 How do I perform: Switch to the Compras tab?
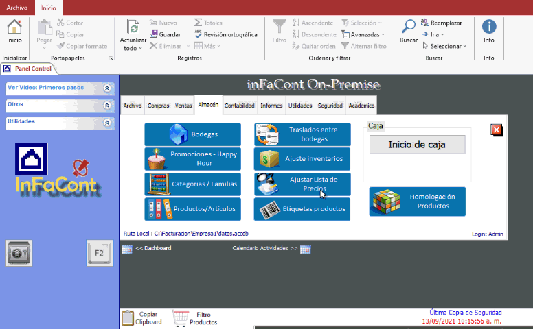point(158,106)
